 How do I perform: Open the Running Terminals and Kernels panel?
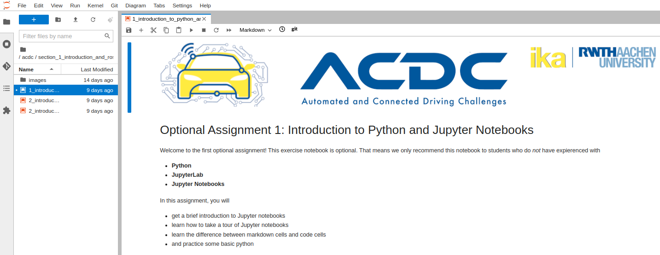[6, 44]
